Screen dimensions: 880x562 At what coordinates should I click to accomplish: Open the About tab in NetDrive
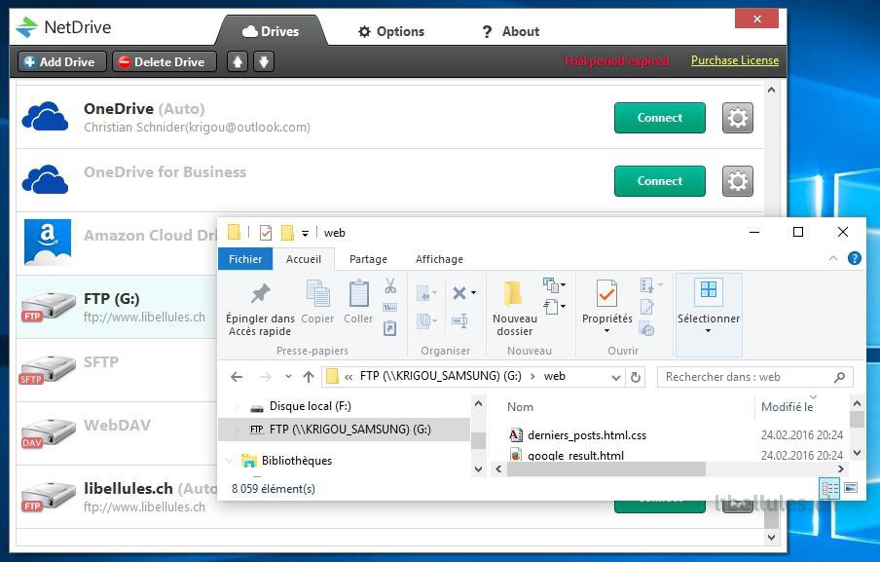coord(511,31)
